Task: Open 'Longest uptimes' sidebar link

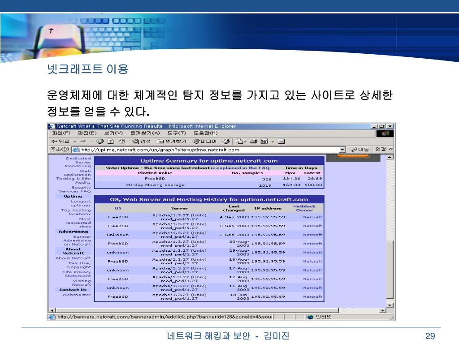Action: coord(81,203)
